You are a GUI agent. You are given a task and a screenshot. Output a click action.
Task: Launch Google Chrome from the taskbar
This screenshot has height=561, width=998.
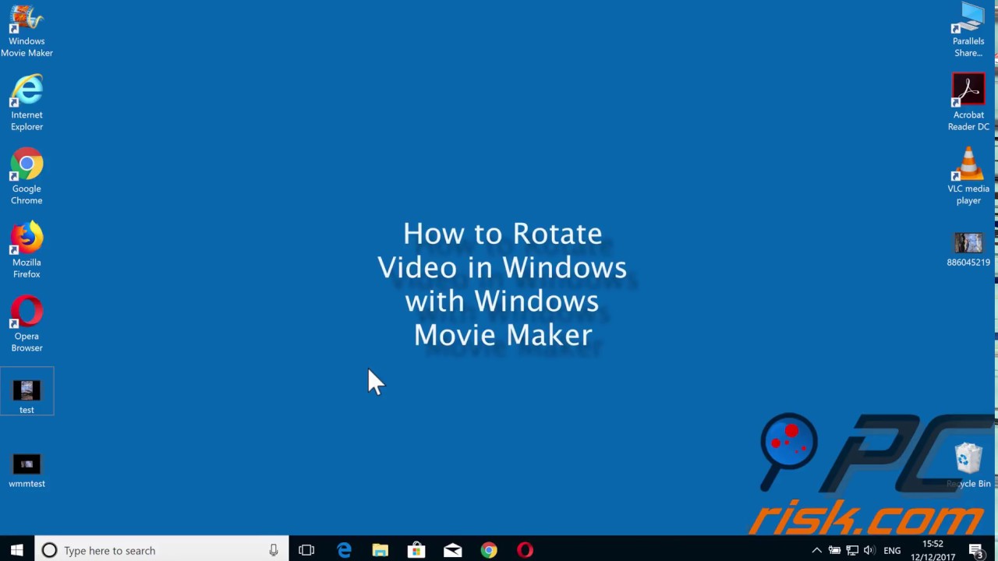pyautogui.click(x=489, y=550)
